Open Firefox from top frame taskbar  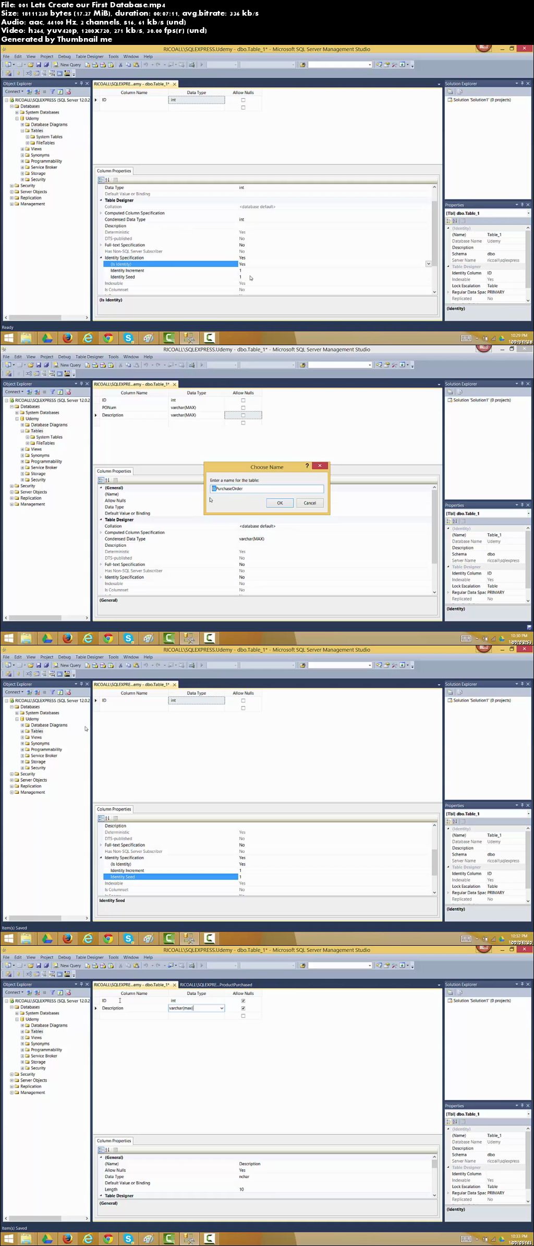pyautogui.click(x=68, y=338)
